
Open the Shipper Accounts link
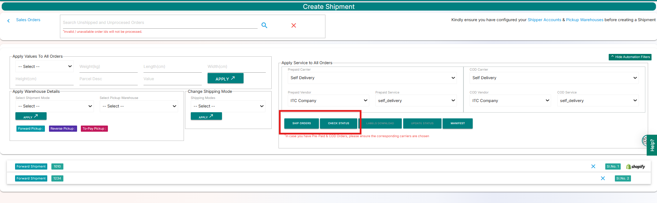pyautogui.click(x=544, y=20)
